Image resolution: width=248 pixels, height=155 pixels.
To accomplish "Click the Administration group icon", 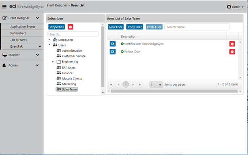I will [x=59, y=50].
